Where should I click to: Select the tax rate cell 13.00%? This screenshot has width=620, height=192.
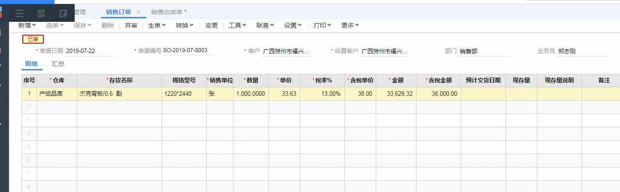pos(322,94)
